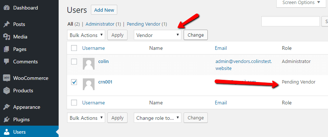Click the Plugins plug icon
This screenshot has width=328, height=137.
point(7,120)
